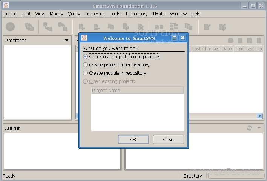Click the Revert toolbar icon with curved arrow
267x181 pixels.
126,27
